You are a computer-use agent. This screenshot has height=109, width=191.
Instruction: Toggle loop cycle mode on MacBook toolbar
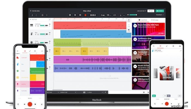(43, 15)
